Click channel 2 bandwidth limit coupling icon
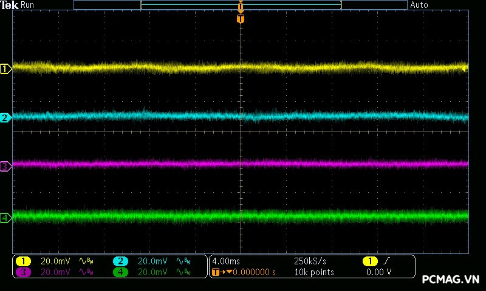The image size is (486, 291). tap(183, 261)
